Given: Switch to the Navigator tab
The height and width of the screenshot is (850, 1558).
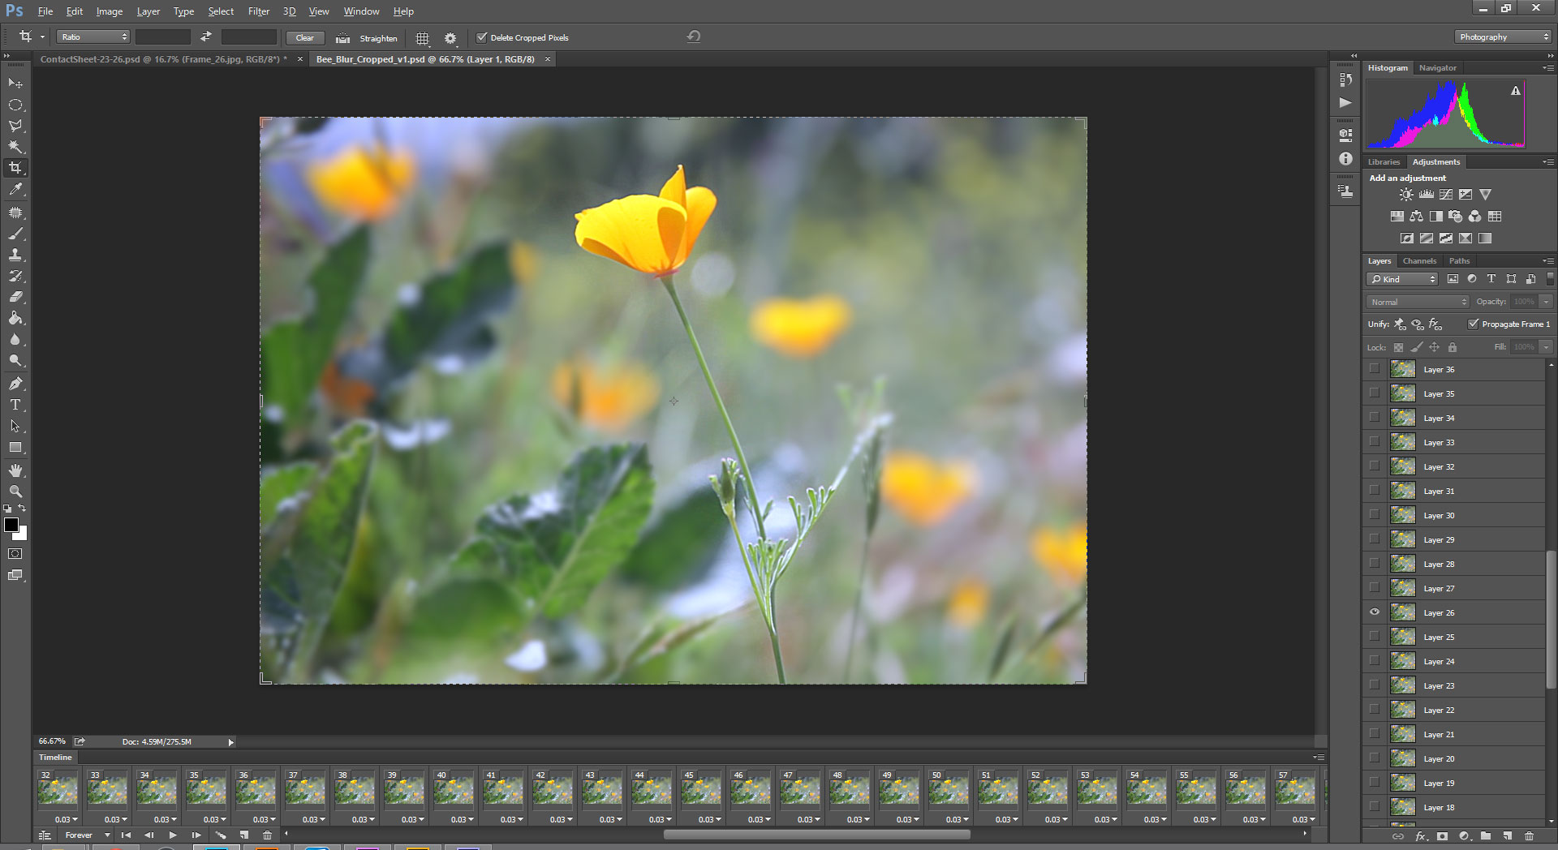Looking at the screenshot, I should tap(1437, 68).
